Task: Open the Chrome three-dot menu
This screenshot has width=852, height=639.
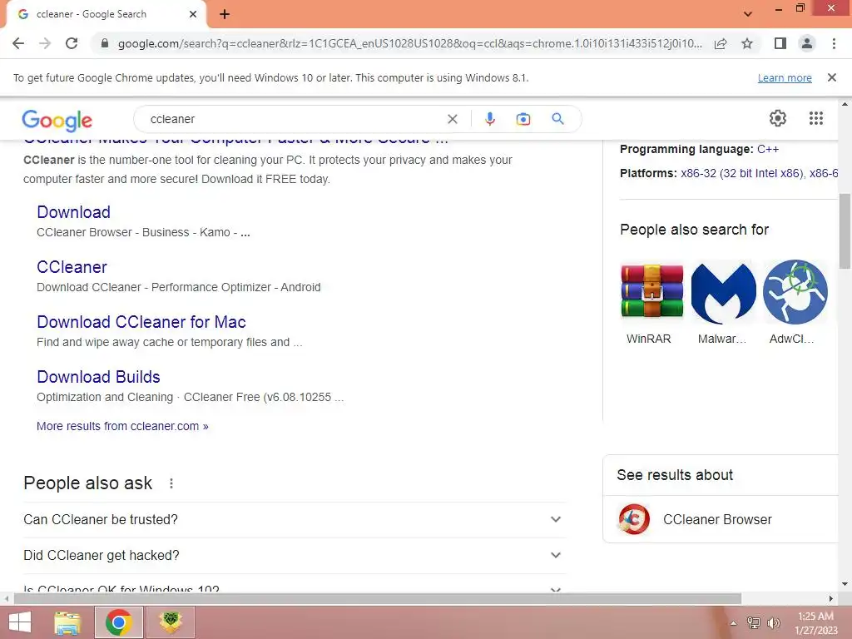Action: pyautogui.click(x=834, y=43)
